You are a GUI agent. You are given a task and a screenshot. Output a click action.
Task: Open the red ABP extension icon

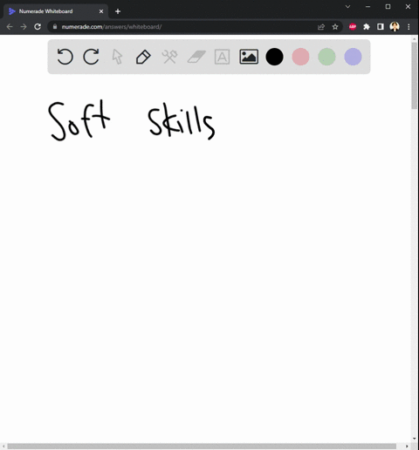pos(353,27)
